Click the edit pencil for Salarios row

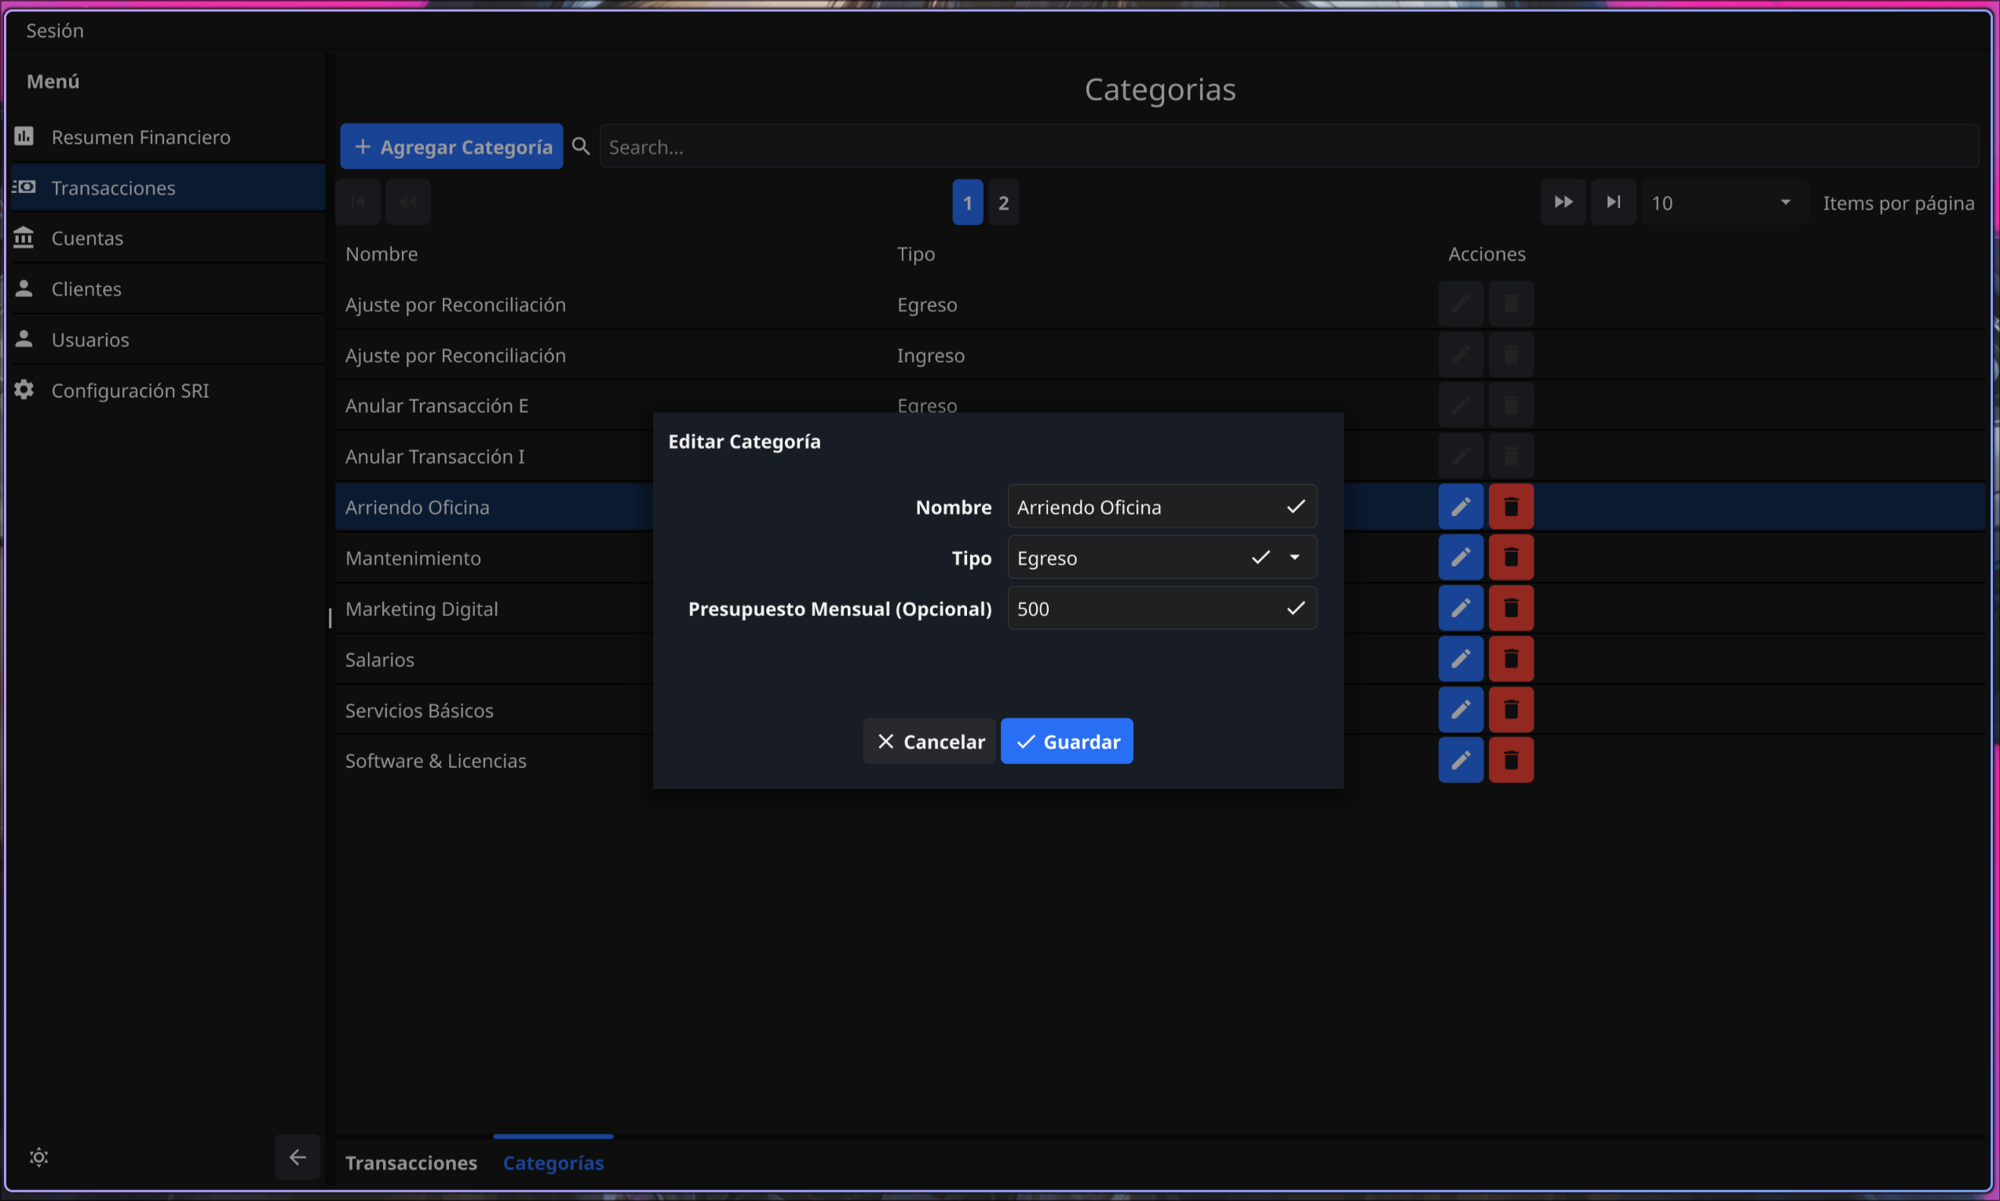(x=1460, y=660)
